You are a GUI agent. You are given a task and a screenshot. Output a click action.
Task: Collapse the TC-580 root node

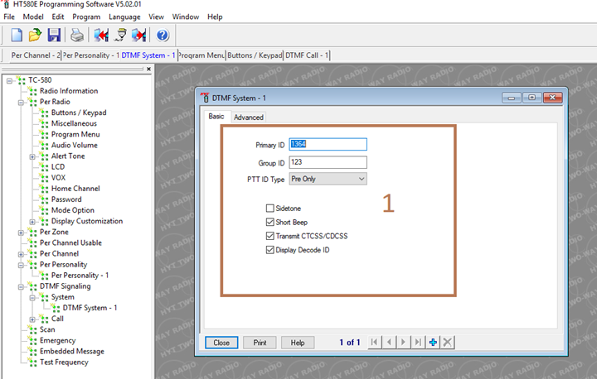coord(9,80)
